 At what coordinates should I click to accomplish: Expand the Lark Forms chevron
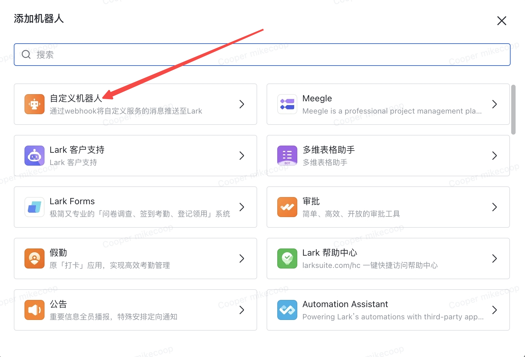pos(242,207)
